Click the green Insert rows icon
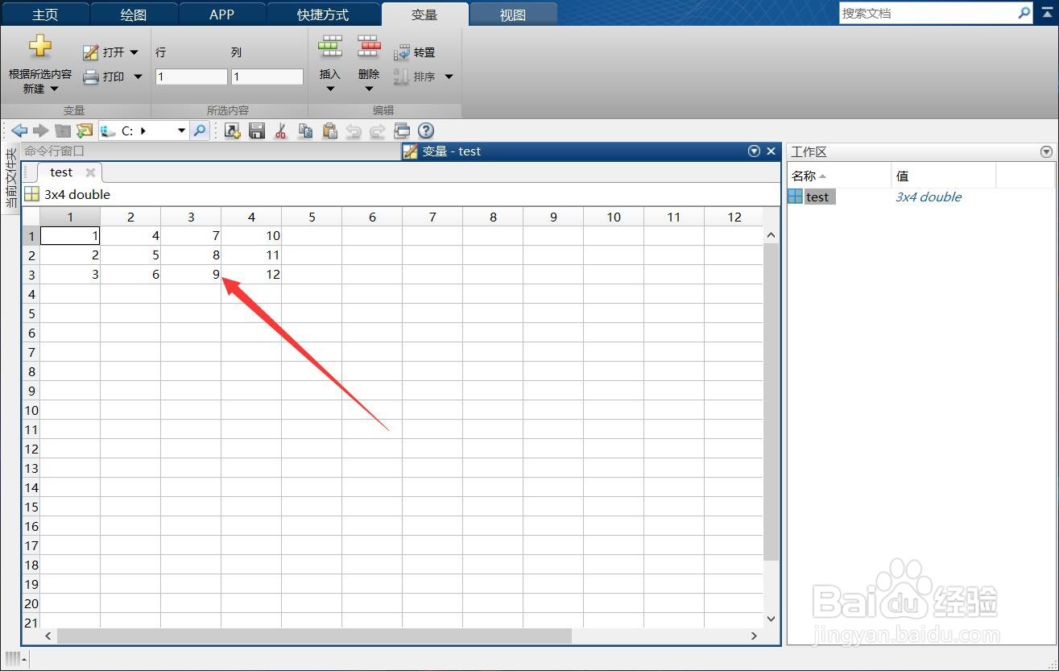The image size is (1059, 671). point(330,47)
